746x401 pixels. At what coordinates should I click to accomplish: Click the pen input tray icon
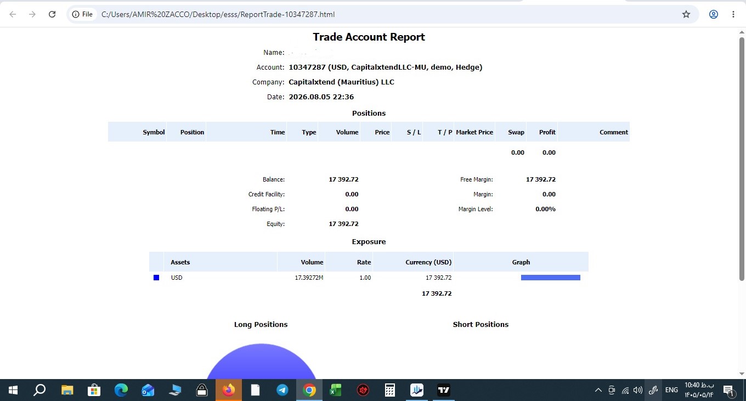click(653, 391)
